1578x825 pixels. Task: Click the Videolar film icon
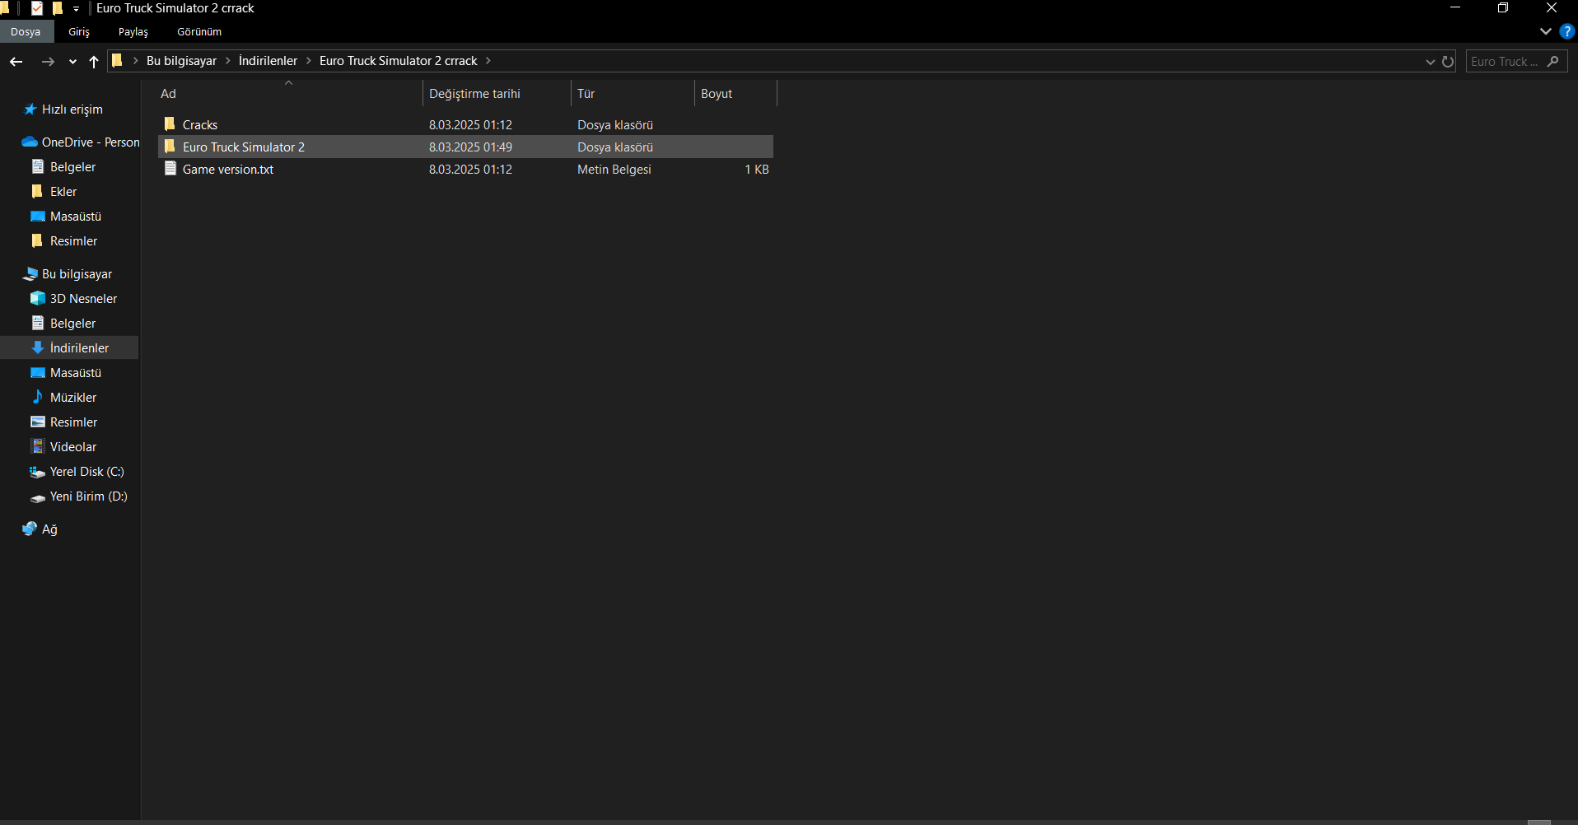click(37, 446)
